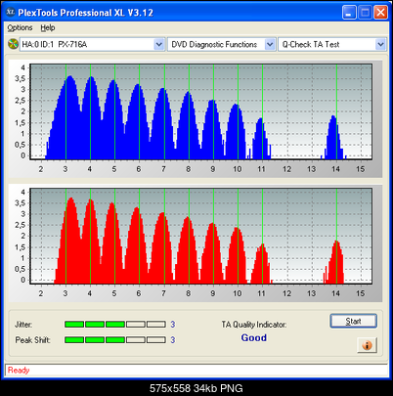Click the Peak Shift level indicator bar

[x=115, y=340]
